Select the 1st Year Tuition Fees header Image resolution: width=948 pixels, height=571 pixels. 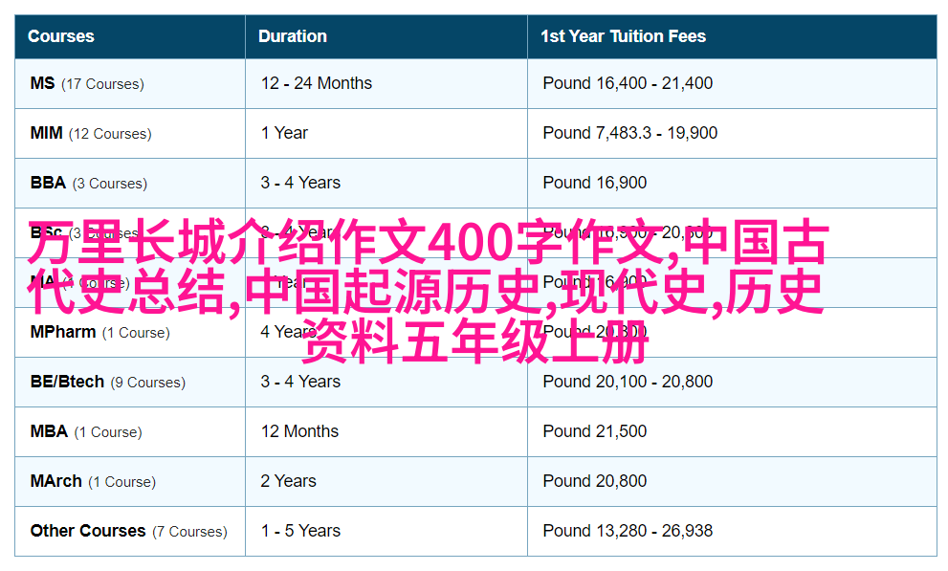pos(623,36)
